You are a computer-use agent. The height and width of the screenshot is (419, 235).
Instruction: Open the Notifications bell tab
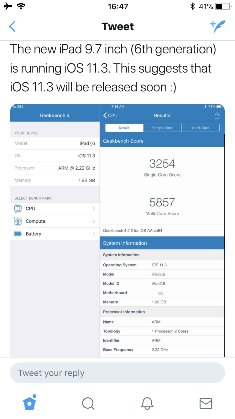click(x=147, y=403)
